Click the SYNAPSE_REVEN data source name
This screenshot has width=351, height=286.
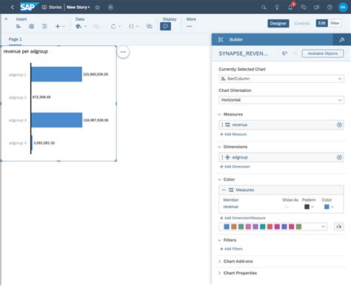pyautogui.click(x=243, y=53)
